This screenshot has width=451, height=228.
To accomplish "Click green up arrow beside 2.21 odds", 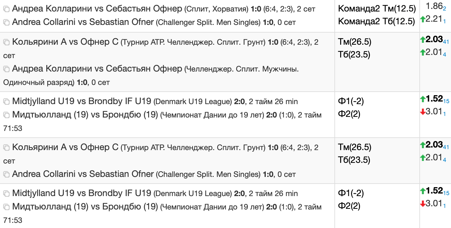I will pos(423,19).
